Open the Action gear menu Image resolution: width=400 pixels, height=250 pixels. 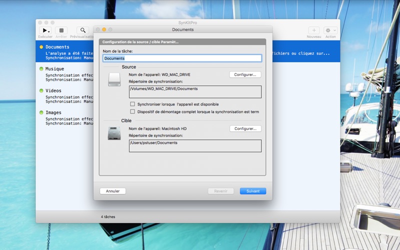point(330,30)
